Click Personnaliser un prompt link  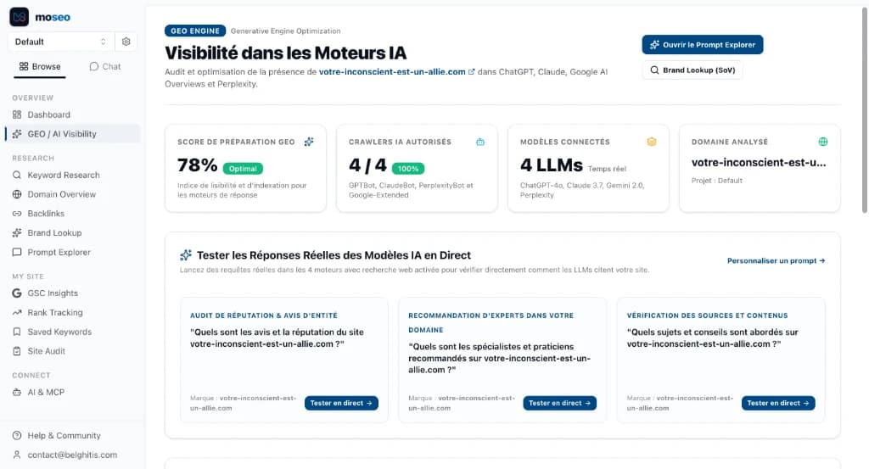click(x=776, y=261)
